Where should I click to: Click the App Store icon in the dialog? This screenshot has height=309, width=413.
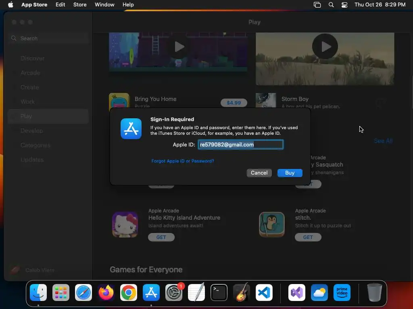[x=131, y=129]
